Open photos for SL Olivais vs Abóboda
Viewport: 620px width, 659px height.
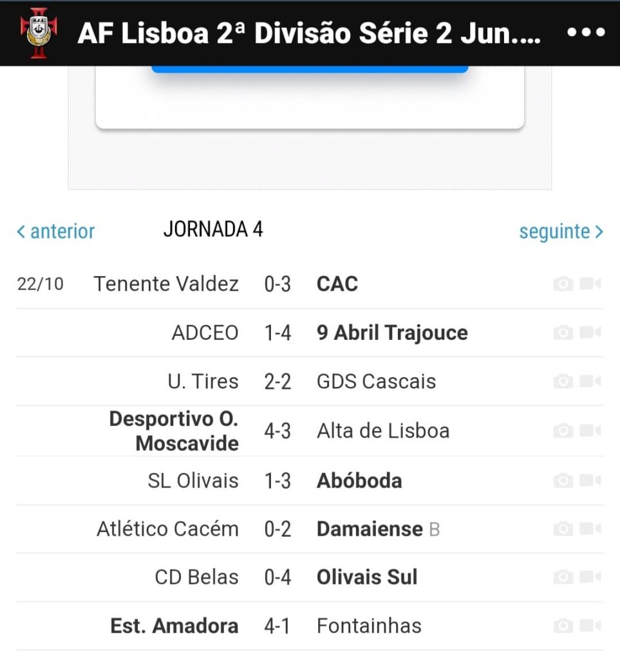pyautogui.click(x=563, y=480)
